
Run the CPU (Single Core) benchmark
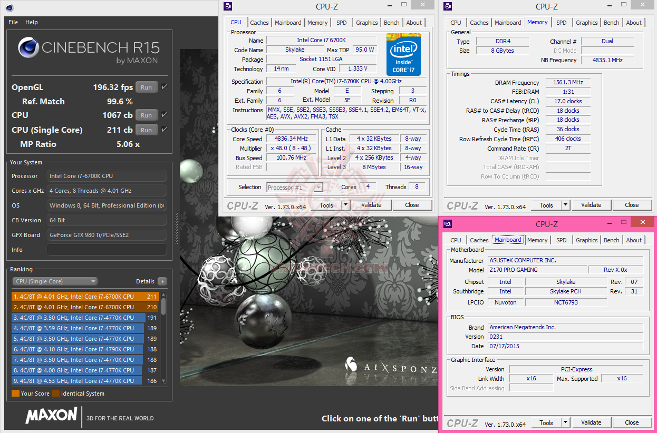point(146,130)
